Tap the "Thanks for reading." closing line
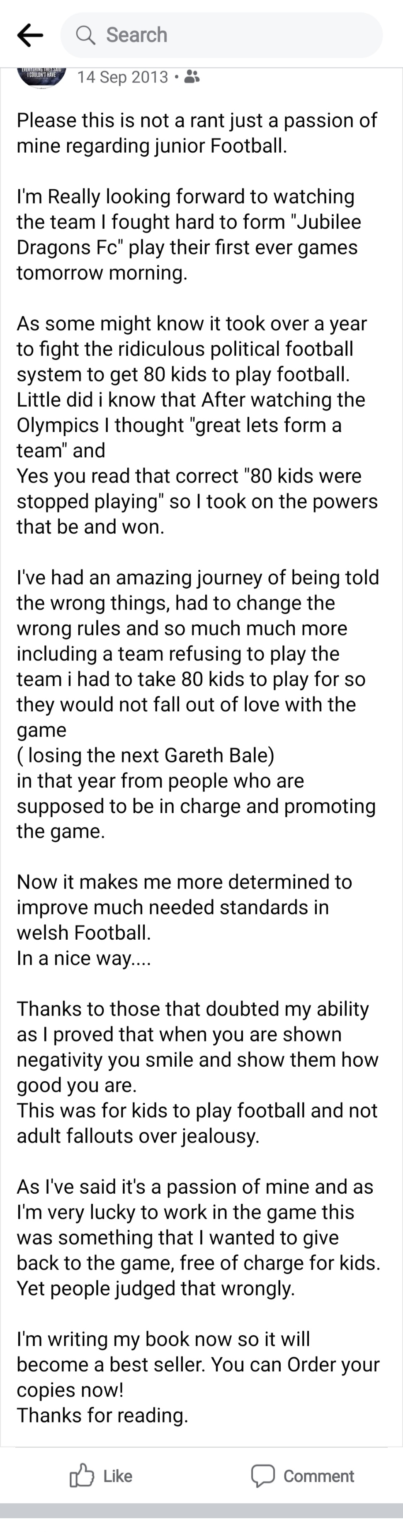Image resolution: width=403 pixels, height=1532 pixels. coord(102,1415)
